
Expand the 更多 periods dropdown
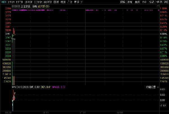pos(78,2)
